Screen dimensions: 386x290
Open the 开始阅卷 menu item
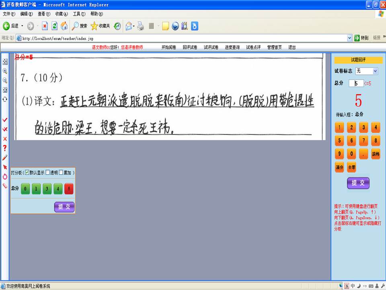(168, 47)
